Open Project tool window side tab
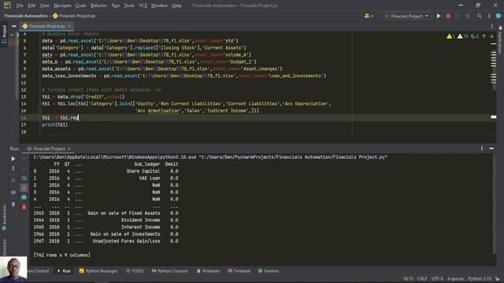This screenshot has height=283, width=504. pyautogui.click(x=4, y=35)
